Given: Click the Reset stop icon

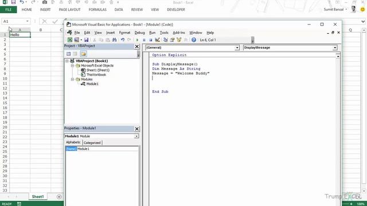Looking at the screenshot, I should click(150, 40).
